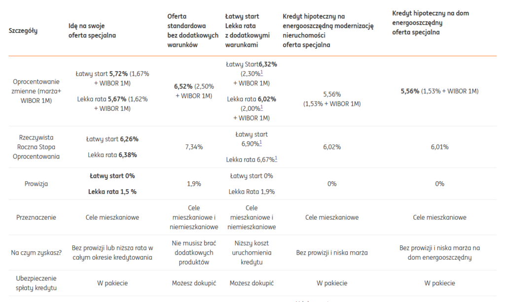The image size is (505, 302).
Task: Click "Nie musisz brać dodatkowych produktów" cell
Action: [194, 253]
